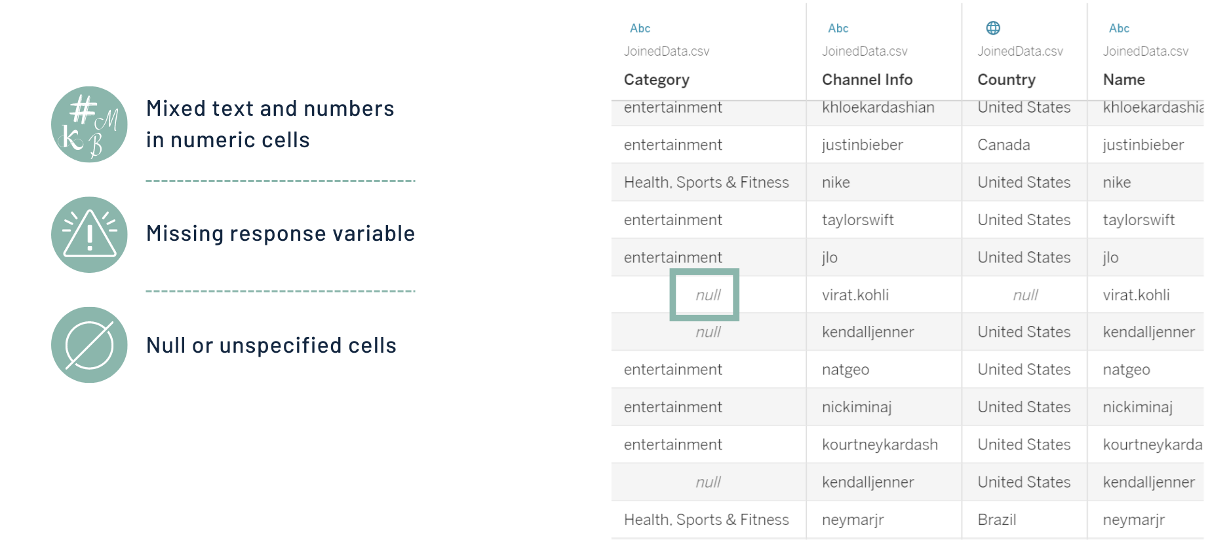Click the Brazil cell in Country column
This screenshot has width=1229, height=551.
click(996, 520)
